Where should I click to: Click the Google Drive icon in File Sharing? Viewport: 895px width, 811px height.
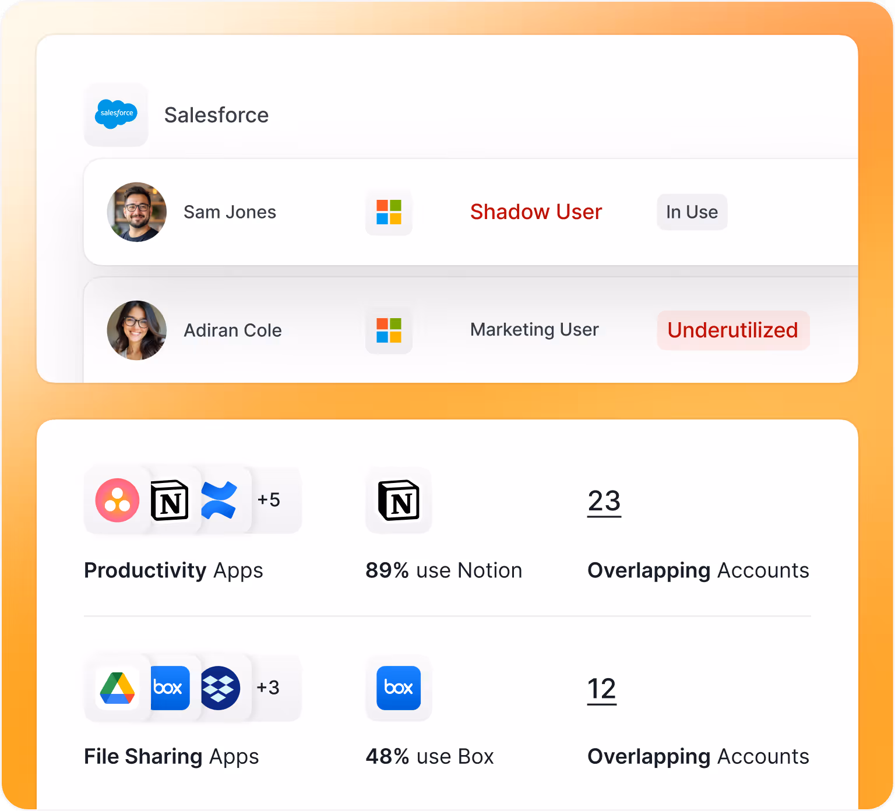tap(118, 688)
